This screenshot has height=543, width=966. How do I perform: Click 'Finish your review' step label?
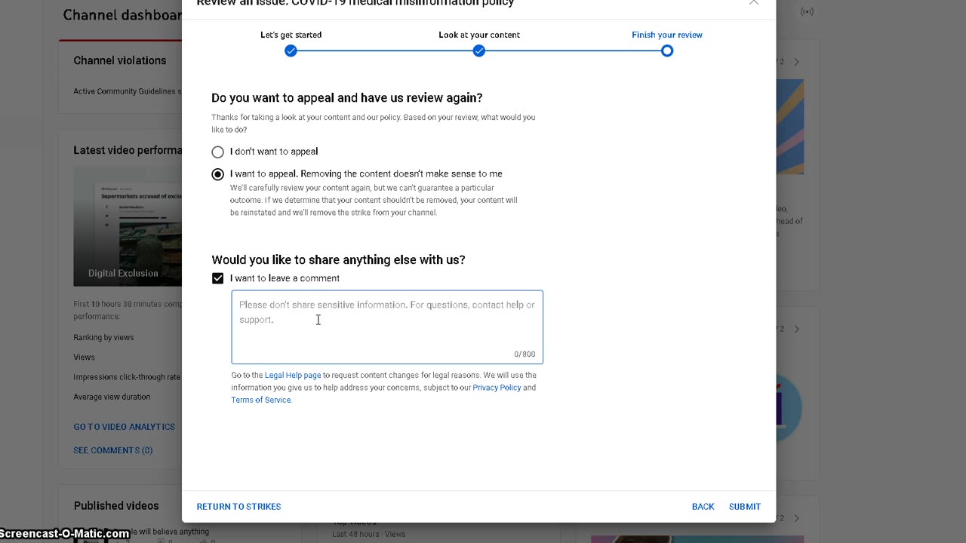click(667, 35)
